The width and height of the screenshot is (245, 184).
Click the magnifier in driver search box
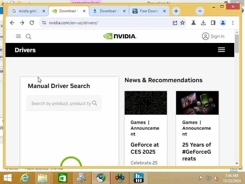click(95, 103)
